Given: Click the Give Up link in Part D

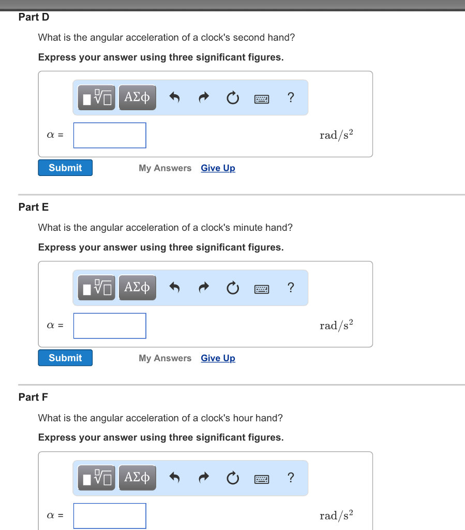Looking at the screenshot, I should [218, 168].
